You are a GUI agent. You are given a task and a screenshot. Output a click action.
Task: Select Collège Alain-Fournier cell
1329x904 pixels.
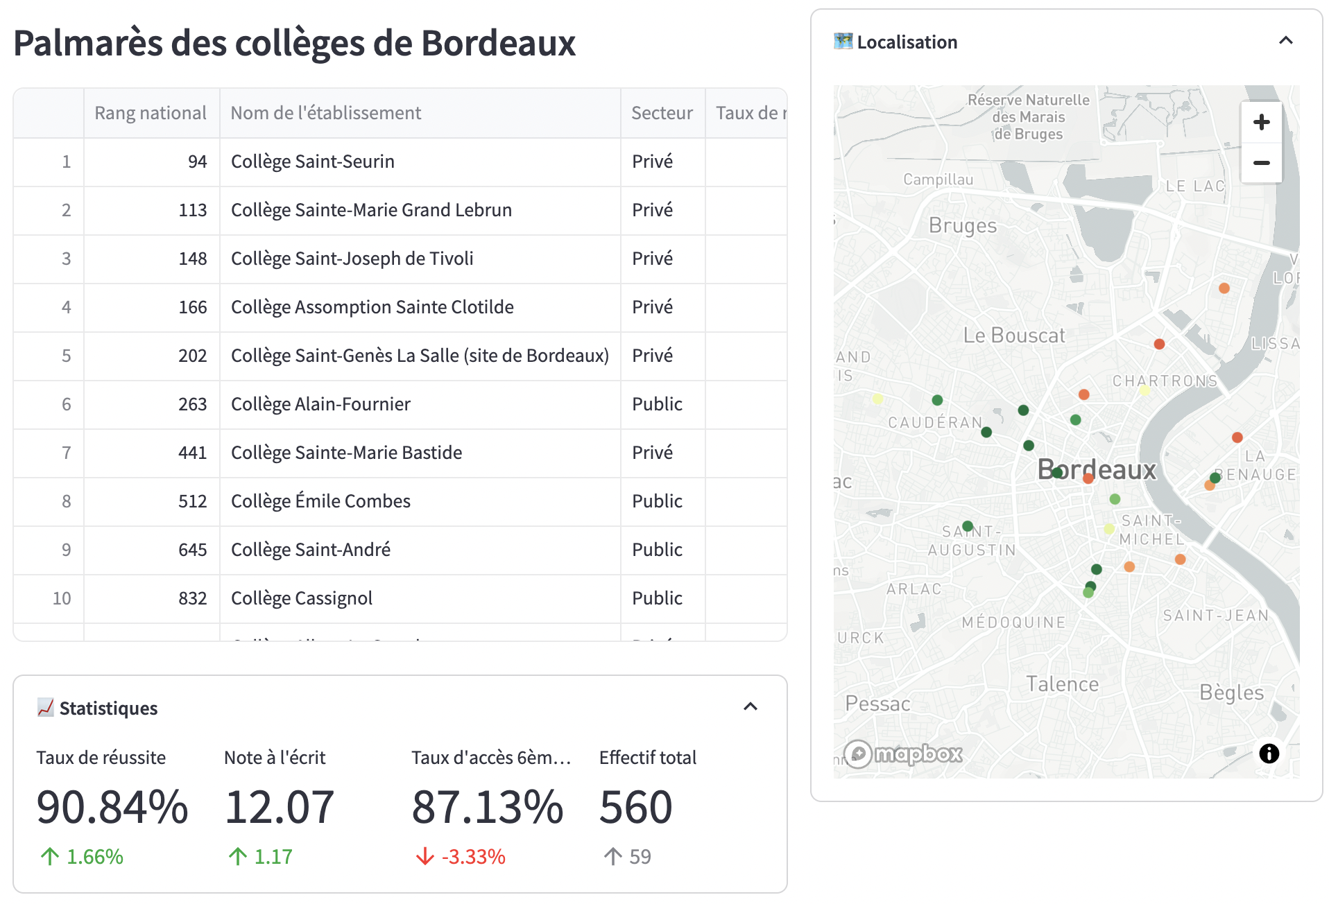420,404
